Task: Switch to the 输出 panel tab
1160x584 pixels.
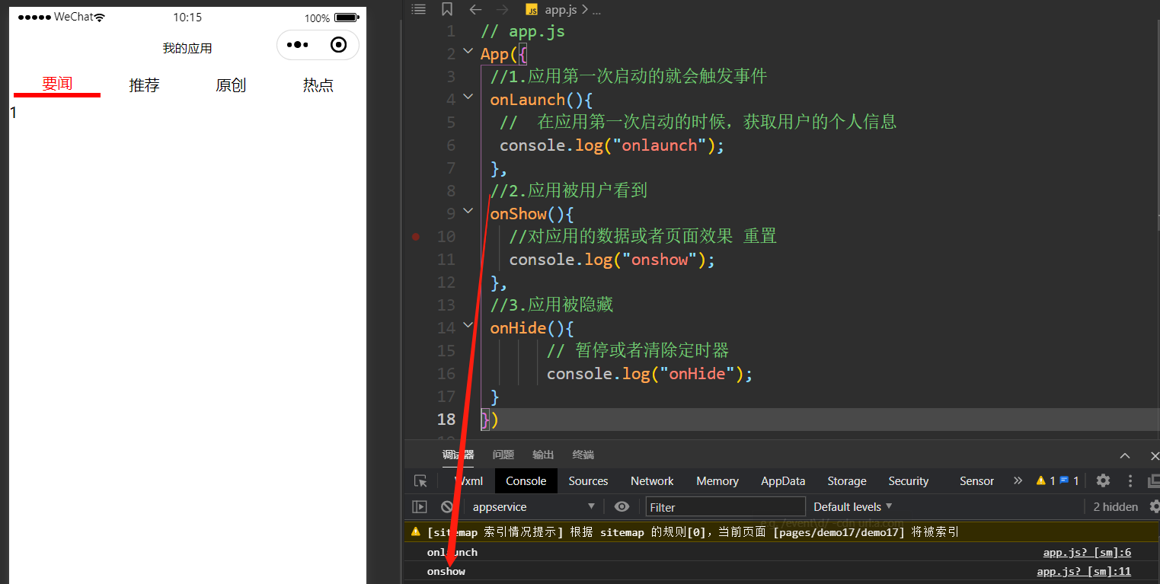Action: pos(543,455)
